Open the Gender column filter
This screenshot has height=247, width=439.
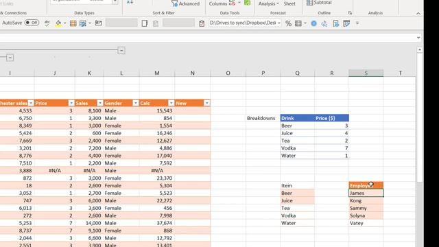[x=136, y=103]
